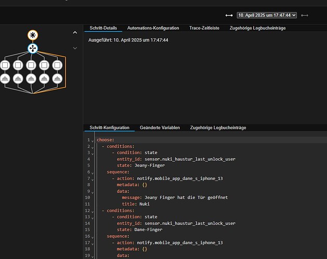Click 'state: Jeany-Finger' on line 5
This screenshot has width=327, height=259.
[141, 166]
